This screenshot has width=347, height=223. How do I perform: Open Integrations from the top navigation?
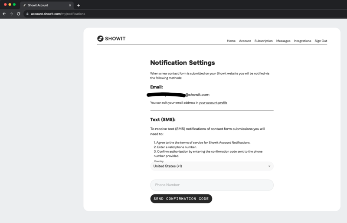302,41
